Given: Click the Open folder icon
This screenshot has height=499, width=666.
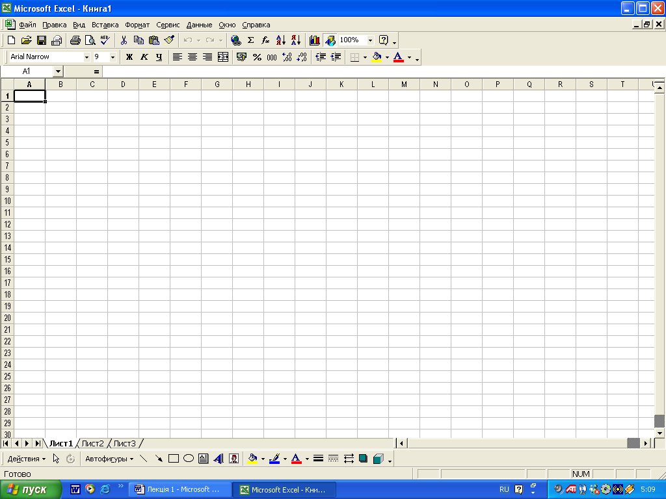Looking at the screenshot, I should point(26,40).
